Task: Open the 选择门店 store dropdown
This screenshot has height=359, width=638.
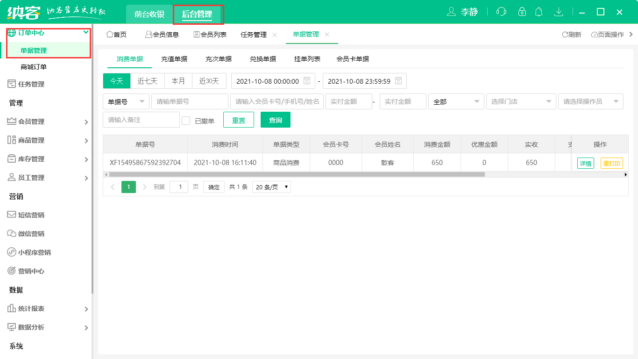Action: click(x=521, y=101)
